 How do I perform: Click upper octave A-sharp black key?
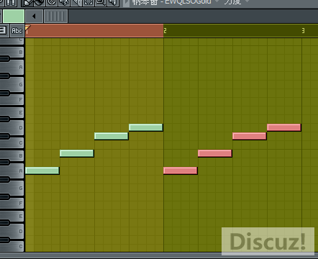5,58
